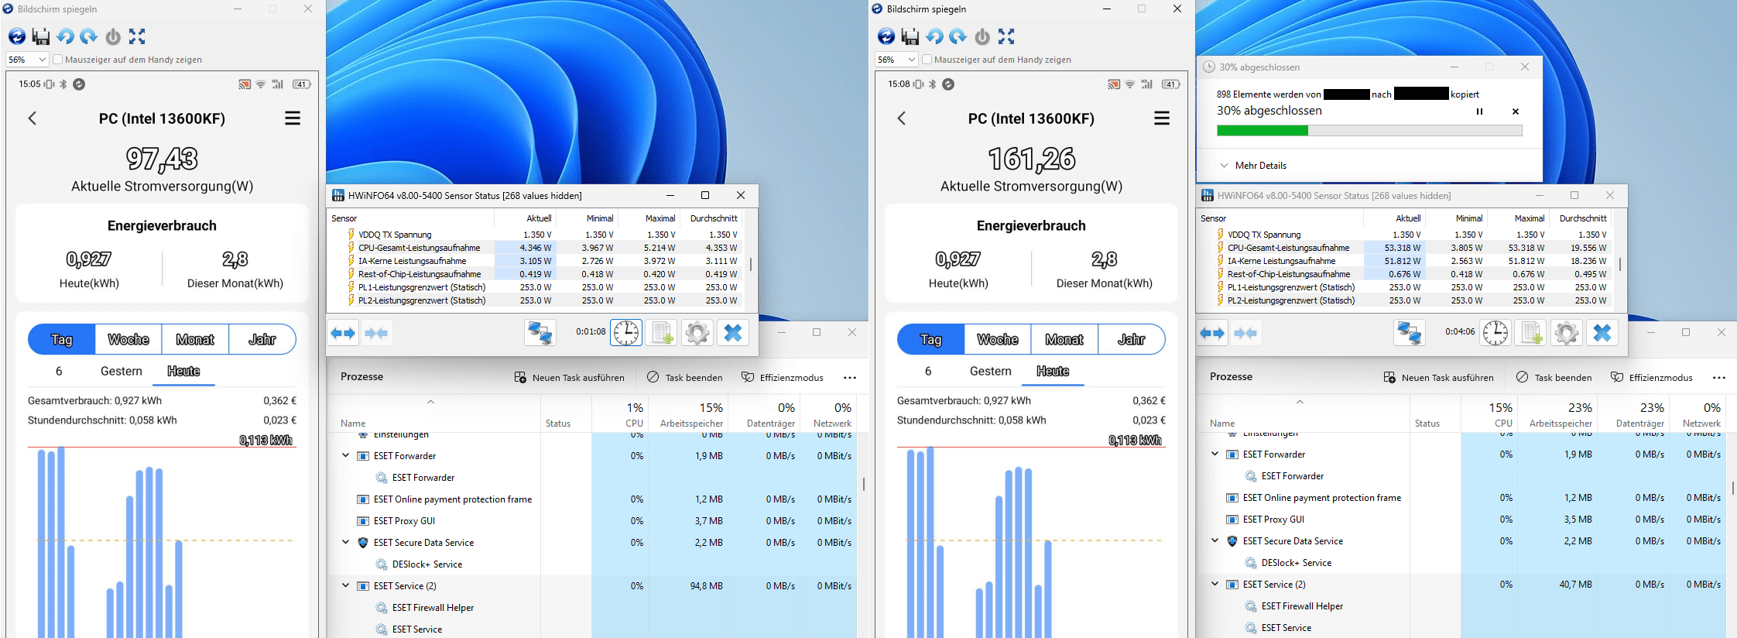Open three-dots menu in Task Manager showing 1% CPU

(850, 378)
